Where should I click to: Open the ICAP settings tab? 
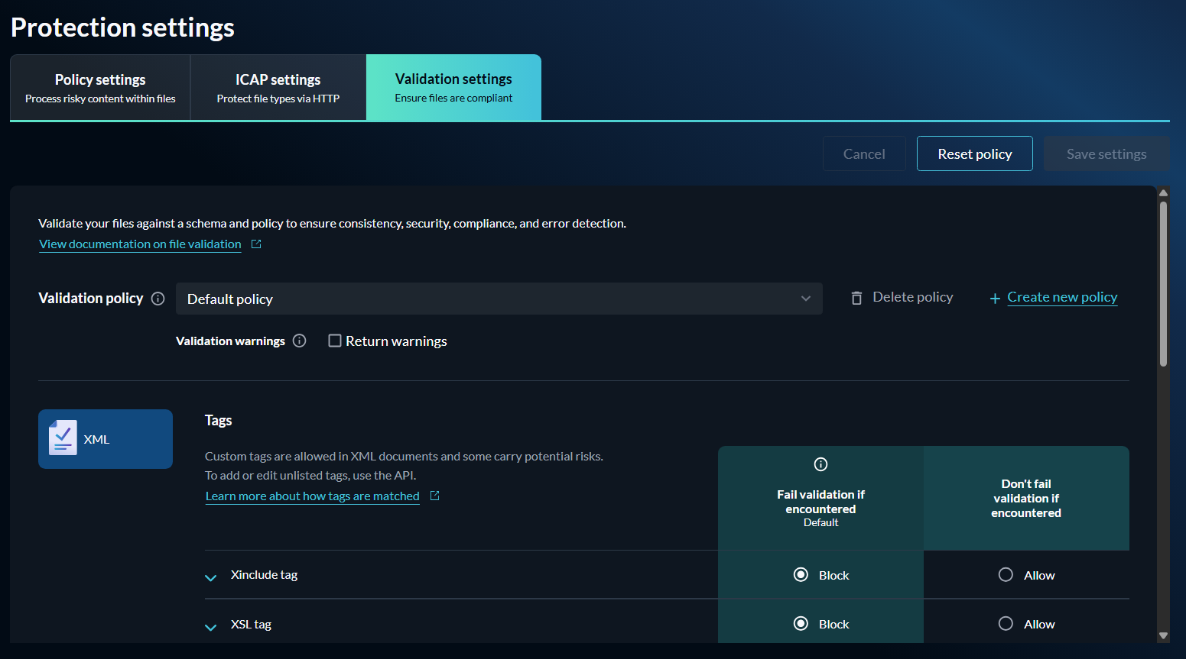278,86
